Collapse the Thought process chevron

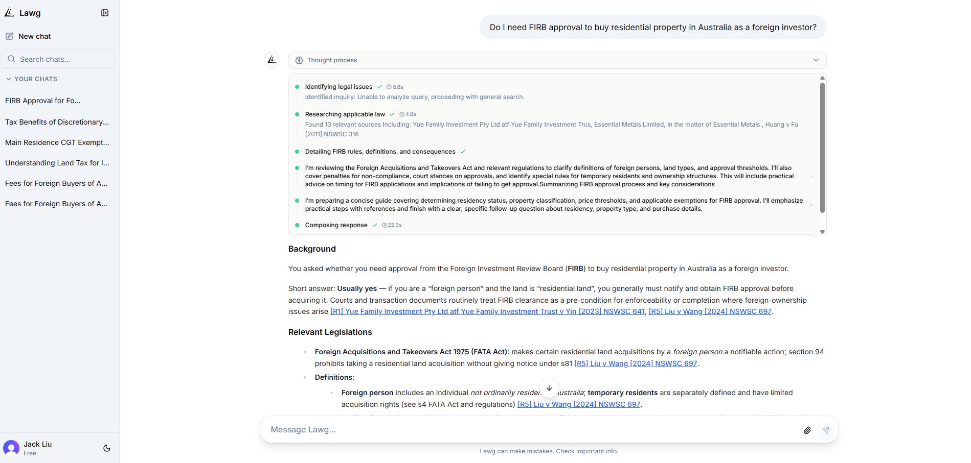816,60
